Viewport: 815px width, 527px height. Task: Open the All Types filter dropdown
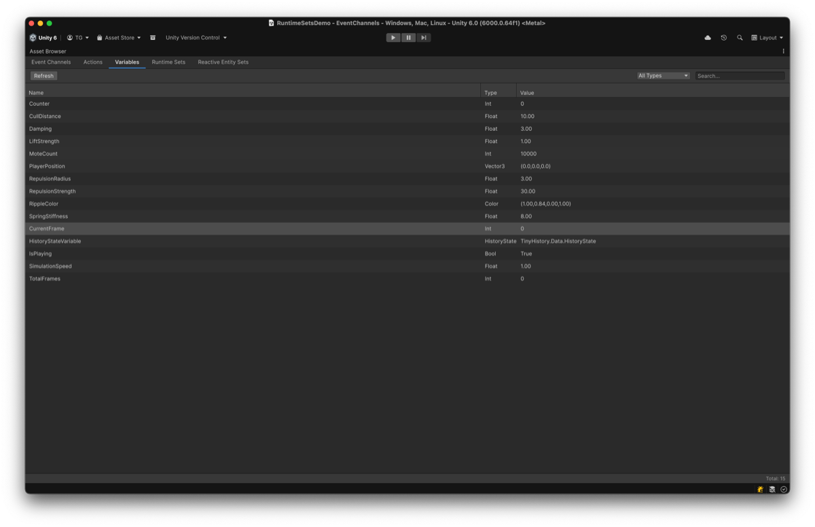click(662, 75)
